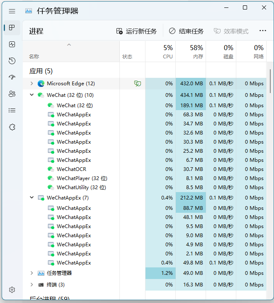The height and width of the screenshot is (303, 274).
Task: Click the 212.2 MB memory cell
Action: click(191, 198)
